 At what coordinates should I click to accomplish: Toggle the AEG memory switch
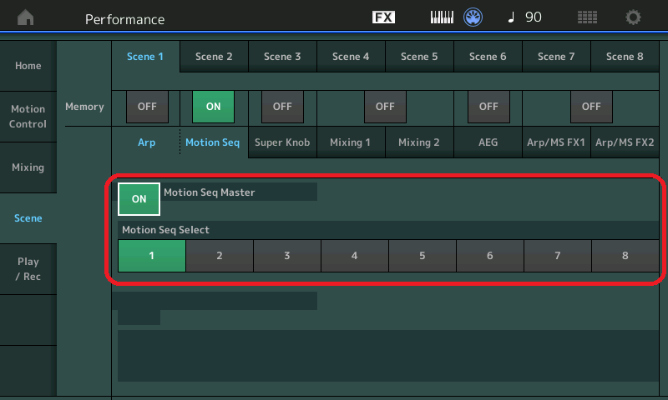point(488,107)
